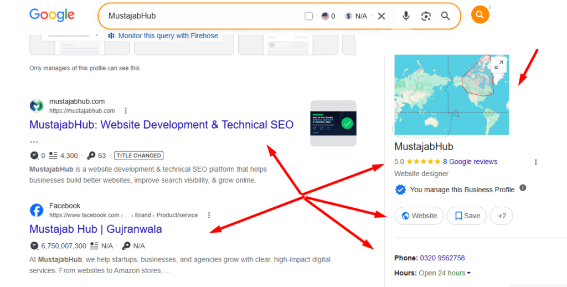Click the word count icon showing 4,300

click(53, 156)
